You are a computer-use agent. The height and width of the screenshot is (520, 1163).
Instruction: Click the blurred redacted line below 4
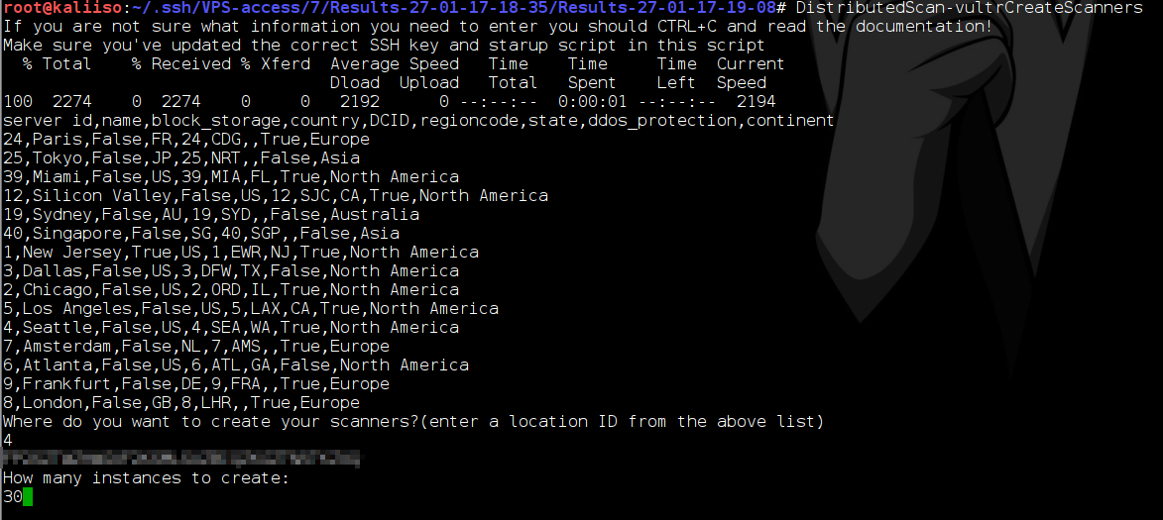(181, 460)
